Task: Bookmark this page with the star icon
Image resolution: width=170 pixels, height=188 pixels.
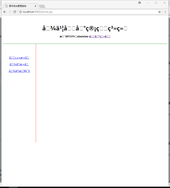Action: coord(159,12)
